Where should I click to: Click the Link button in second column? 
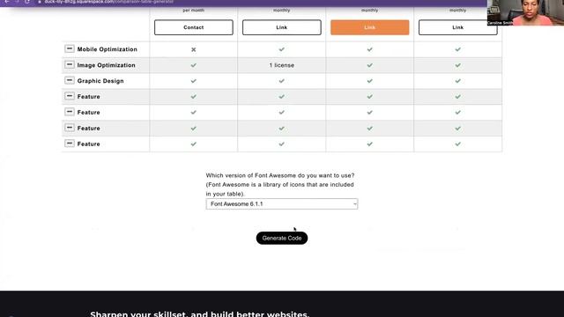(282, 27)
